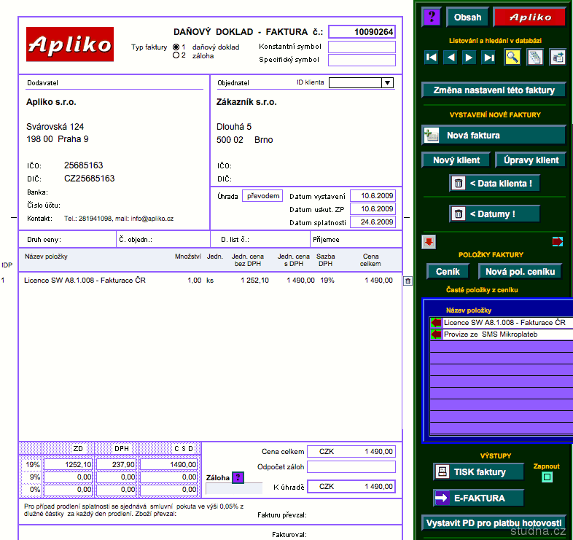Go to the next invoice record
The height and width of the screenshot is (540, 573).
(469, 58)
